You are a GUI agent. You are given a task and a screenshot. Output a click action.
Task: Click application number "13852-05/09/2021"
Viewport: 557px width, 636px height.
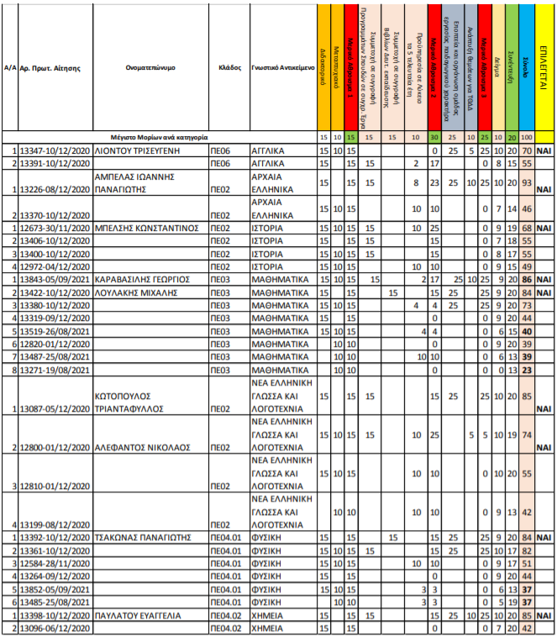pyautogui.click(x=55, y=589)
